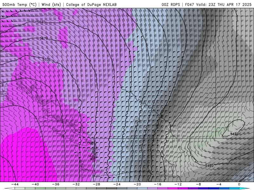
Task: Select the '00Z RDPS' model run label
Action: tap(170, 4)
